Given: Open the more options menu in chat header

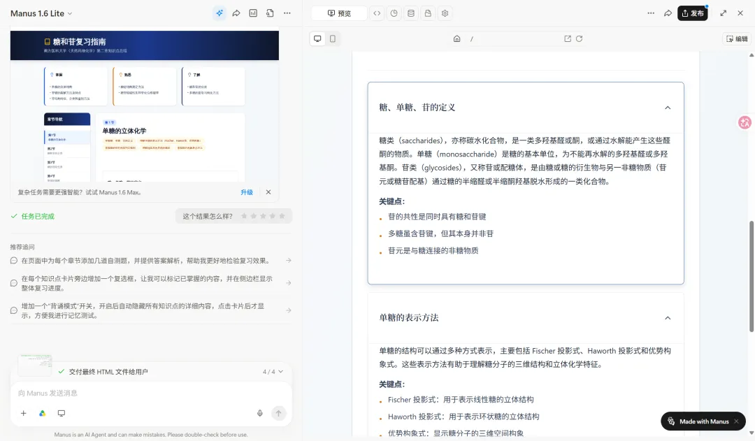Looking at the screenshot, I should [x=287, y=13].
